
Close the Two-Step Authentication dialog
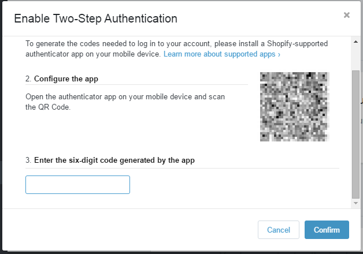347,15
